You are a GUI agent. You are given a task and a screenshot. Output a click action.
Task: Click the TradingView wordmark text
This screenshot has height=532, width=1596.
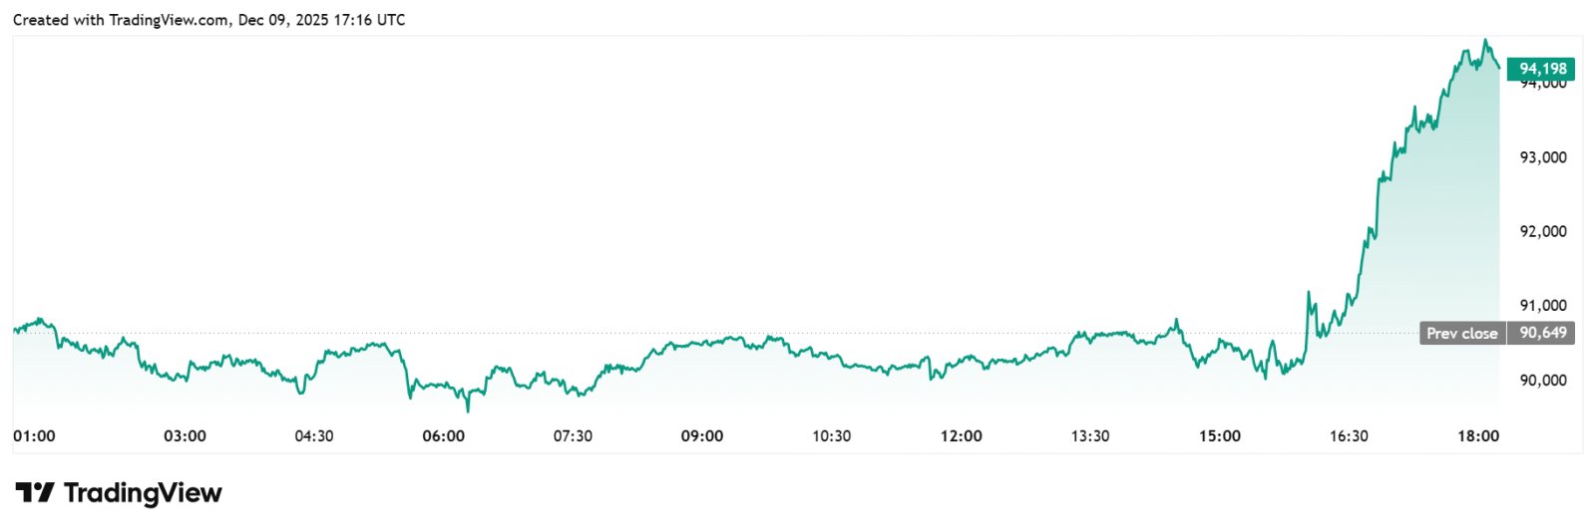pyautogui.click(x=143, y=493)
